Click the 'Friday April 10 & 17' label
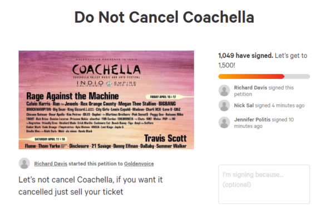The image size is (331, 210). [163, 97]
